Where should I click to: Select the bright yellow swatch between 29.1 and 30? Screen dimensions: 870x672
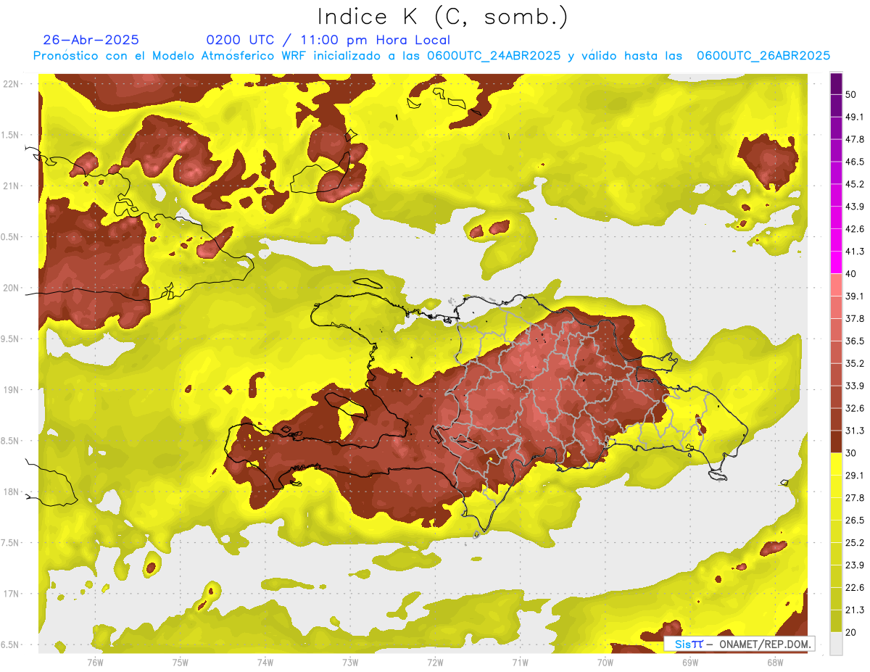point(836,464)
